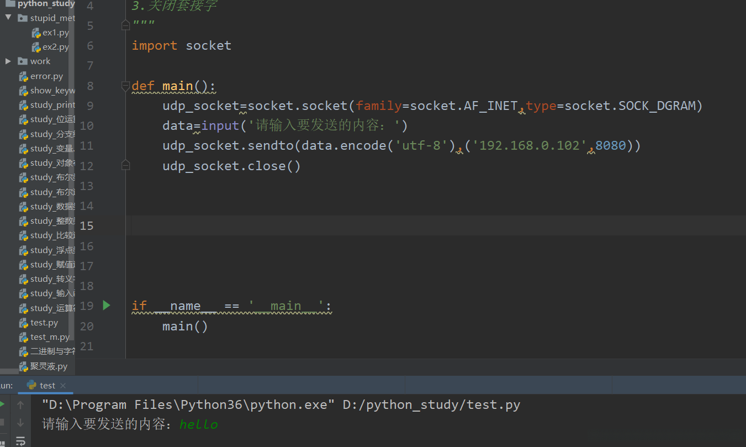Rerun test with the green Run panel arrow

click(x=2, y=404)
